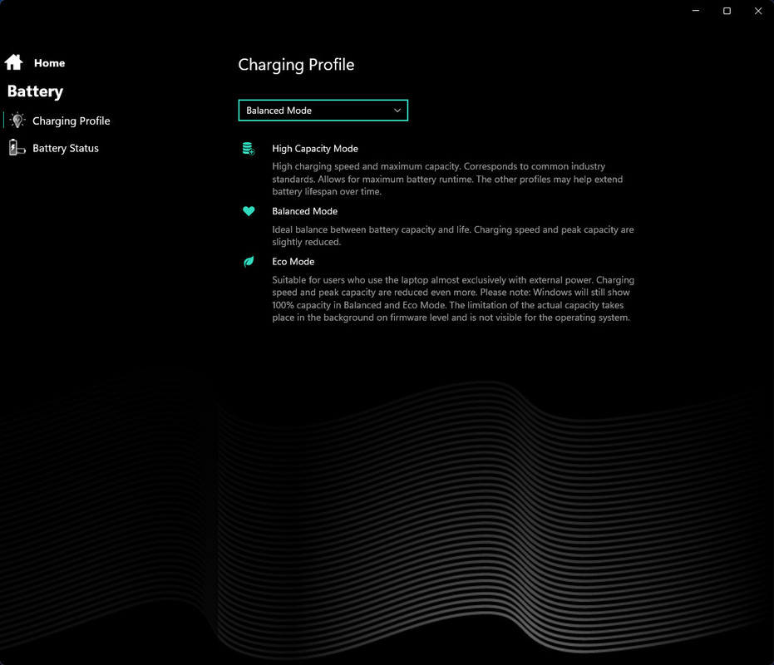Click the Charging Profile page title
774x665 pixels.
pyautogui.click(x=296, y=65)
